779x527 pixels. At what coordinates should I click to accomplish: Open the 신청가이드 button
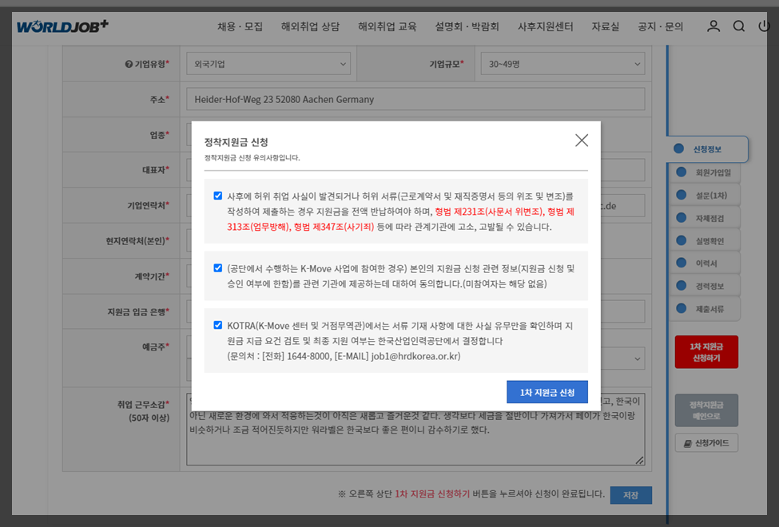pyautogui.click(x=706, y=443)
